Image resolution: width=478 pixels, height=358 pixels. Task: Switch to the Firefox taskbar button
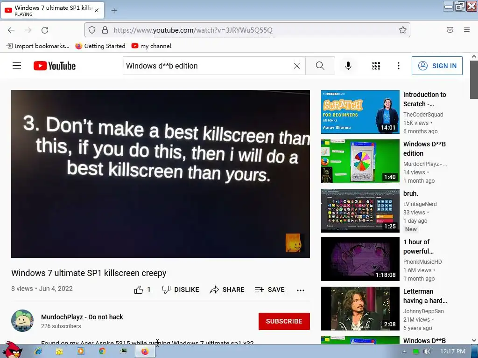[145, 351]
